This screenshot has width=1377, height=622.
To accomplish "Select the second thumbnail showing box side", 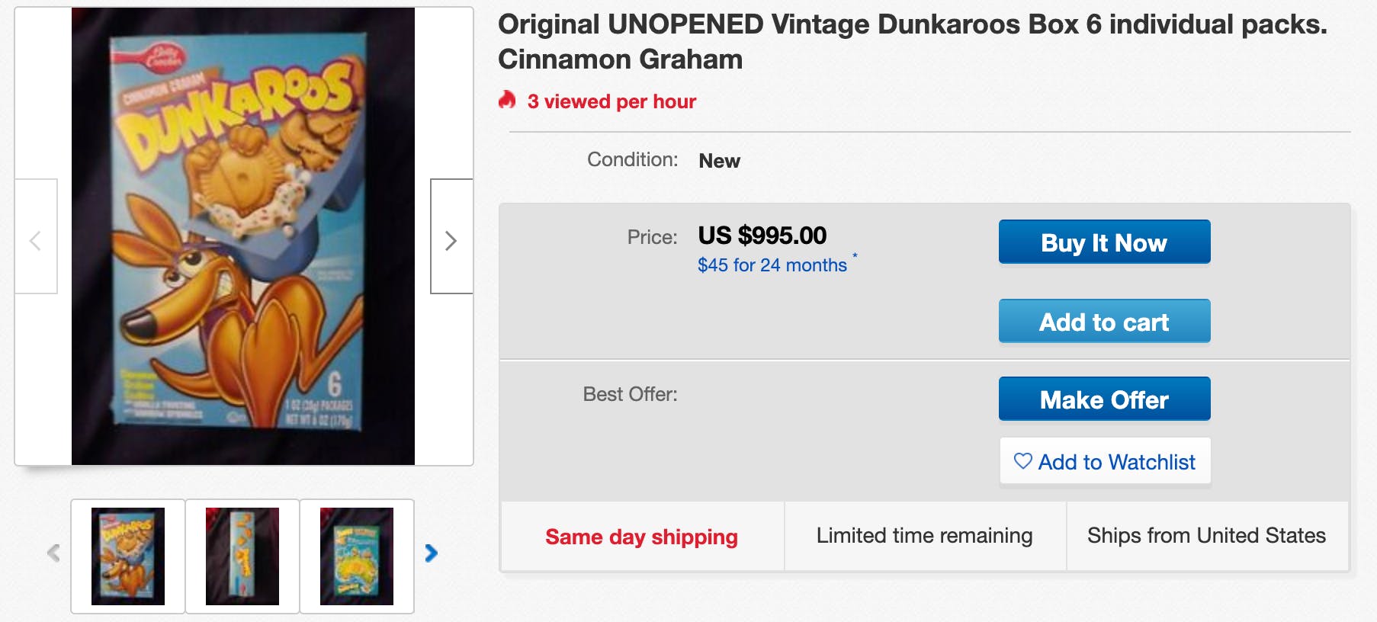I will point(242,556).
